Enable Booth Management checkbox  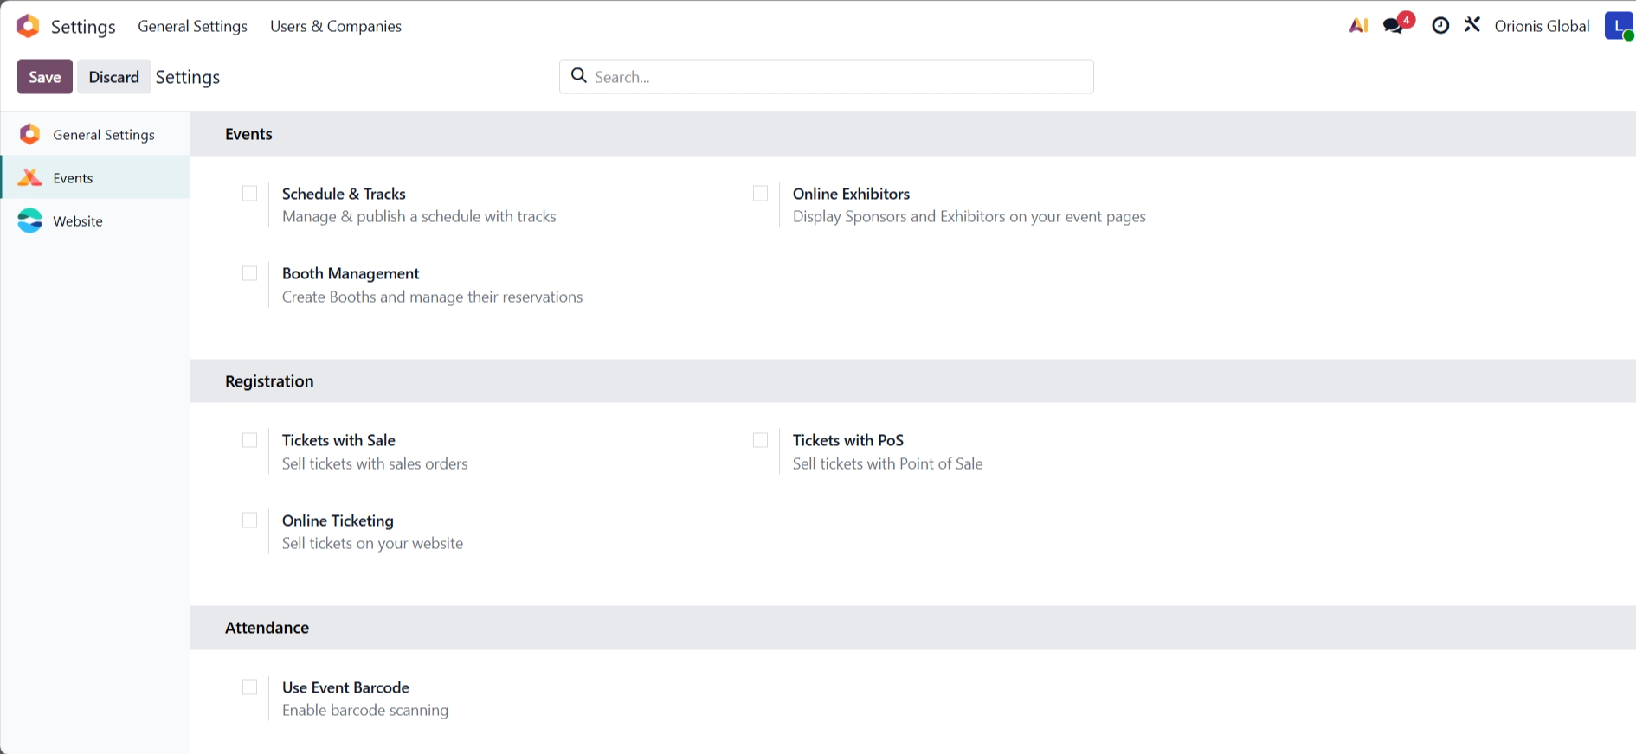250,273
